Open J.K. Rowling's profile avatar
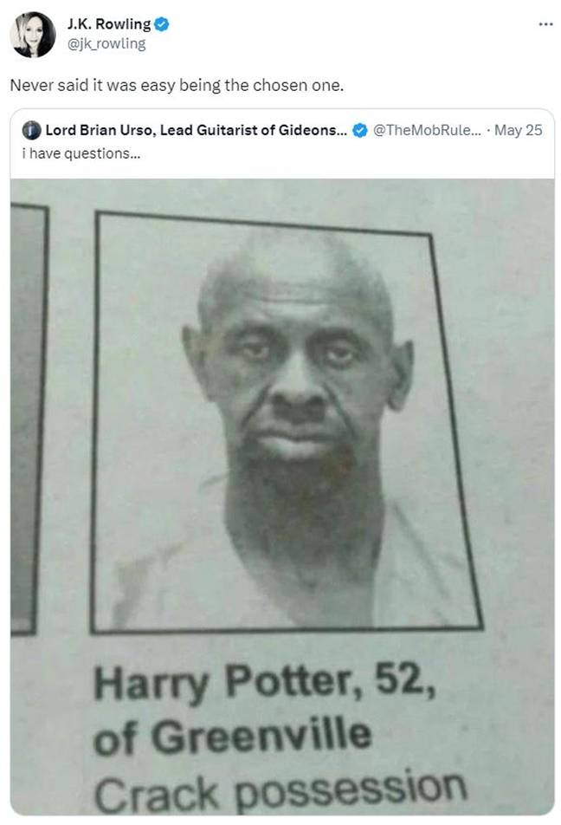The height and width of the screenshot is (825, 561). (33, 34)
